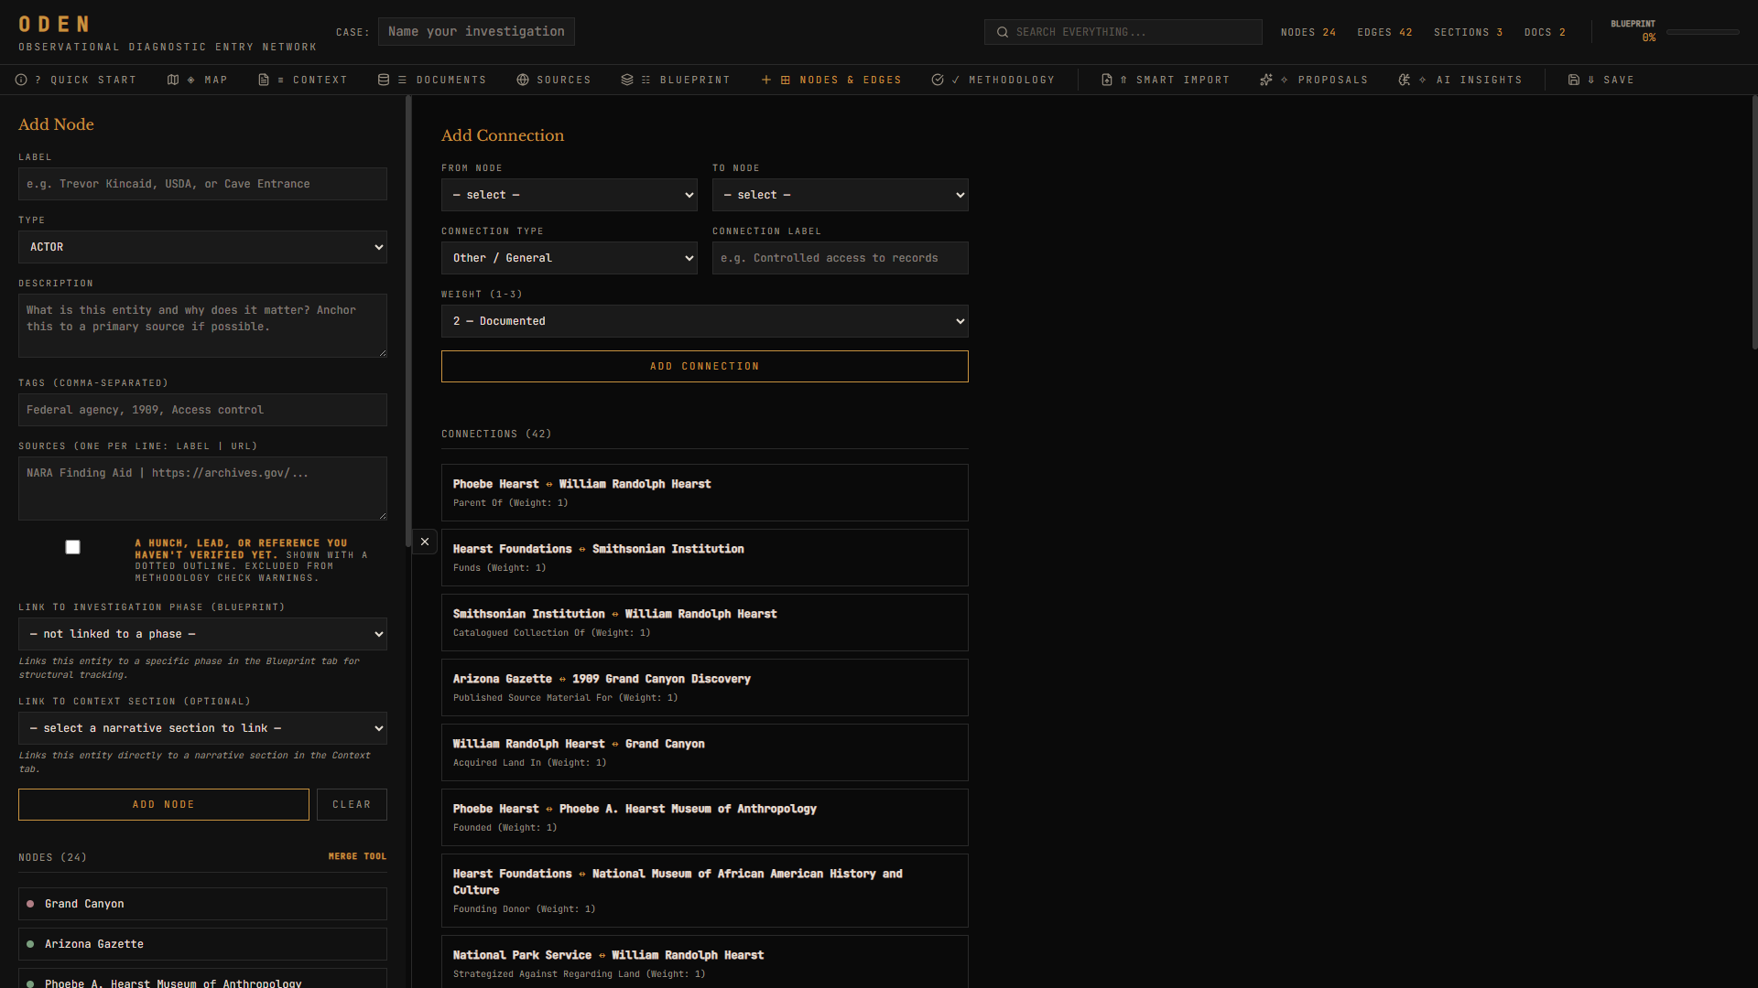Click the ADD CONNECTION button
Viewport: 1758px width, 988px height.
point(704,366)
